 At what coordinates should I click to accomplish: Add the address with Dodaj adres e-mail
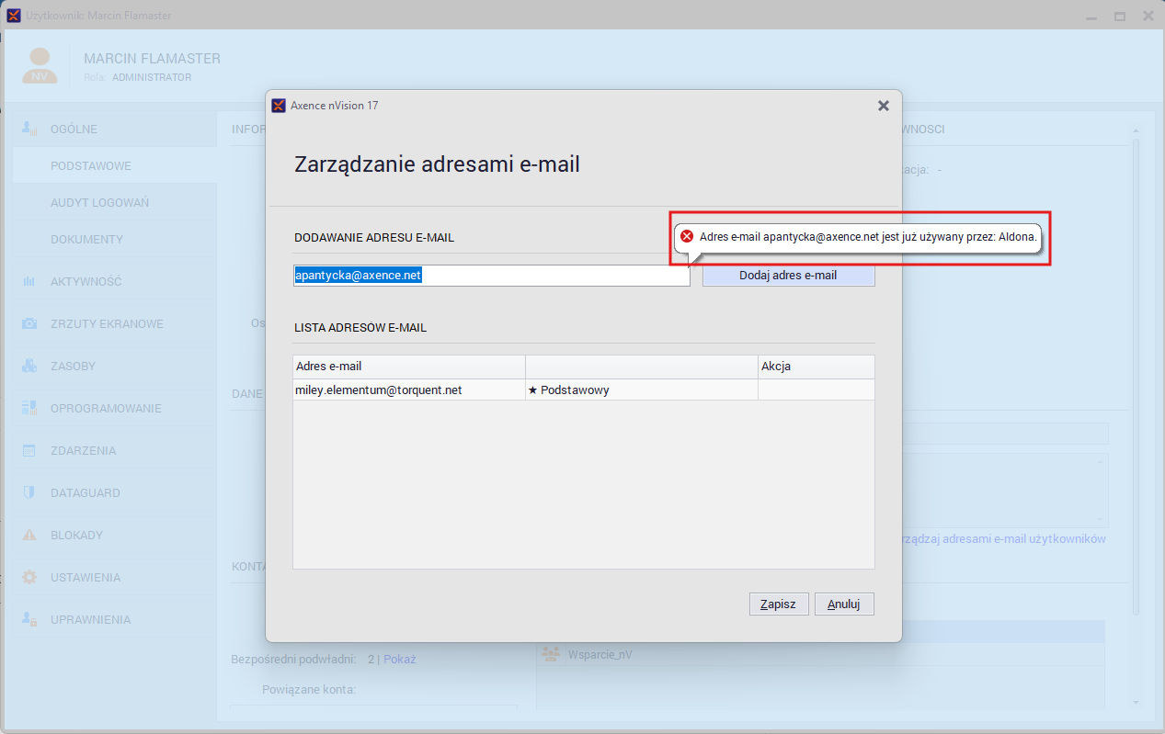coord(788,275)
